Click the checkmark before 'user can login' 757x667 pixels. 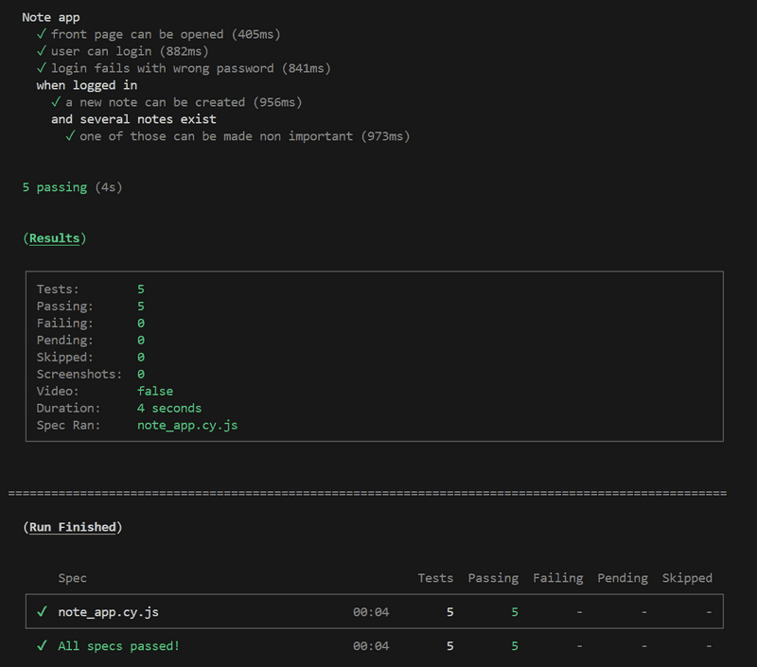(42, 51)
